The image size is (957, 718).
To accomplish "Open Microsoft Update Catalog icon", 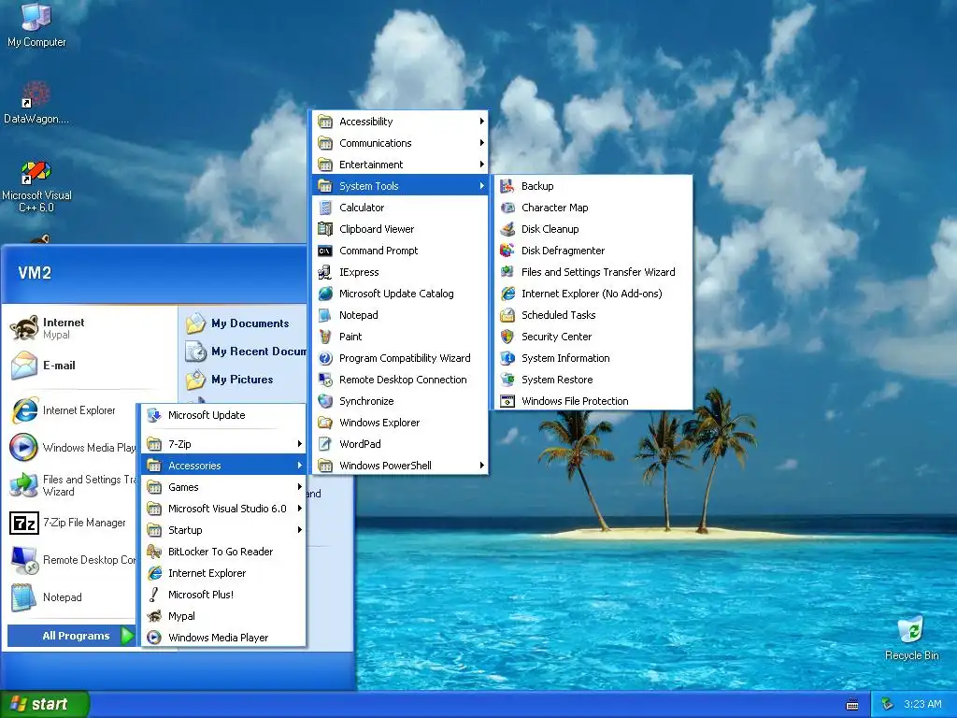I will tap(325, 294).
